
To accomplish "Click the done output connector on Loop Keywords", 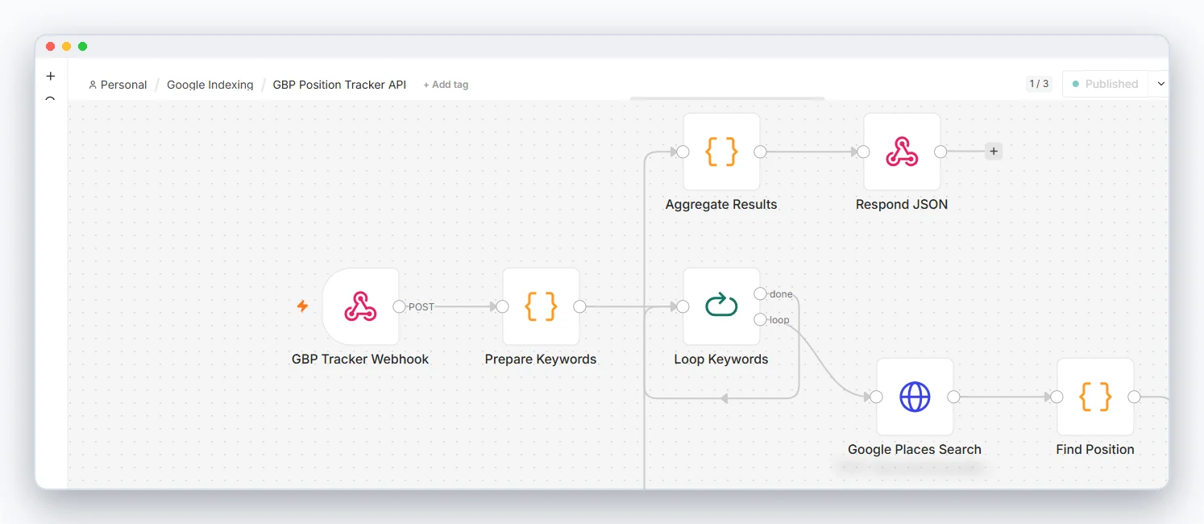I will click(760, 293).
